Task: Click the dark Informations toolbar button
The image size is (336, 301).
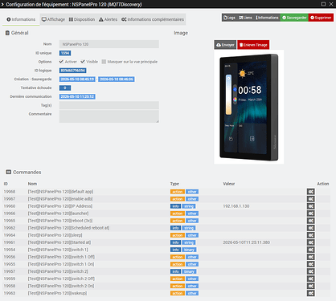Action: (267, 18)
